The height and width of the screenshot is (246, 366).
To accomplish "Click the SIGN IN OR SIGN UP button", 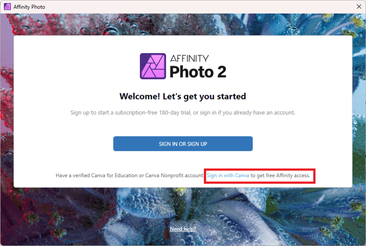I will click(x=182, y=144).
